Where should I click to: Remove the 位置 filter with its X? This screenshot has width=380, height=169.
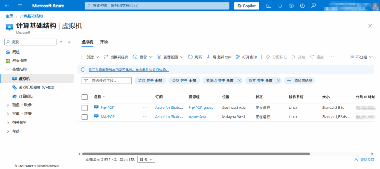coord(278,80)
